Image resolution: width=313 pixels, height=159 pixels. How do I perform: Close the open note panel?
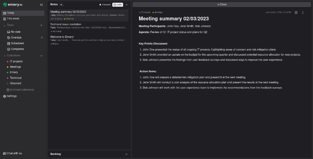click(x=222, y=4)
